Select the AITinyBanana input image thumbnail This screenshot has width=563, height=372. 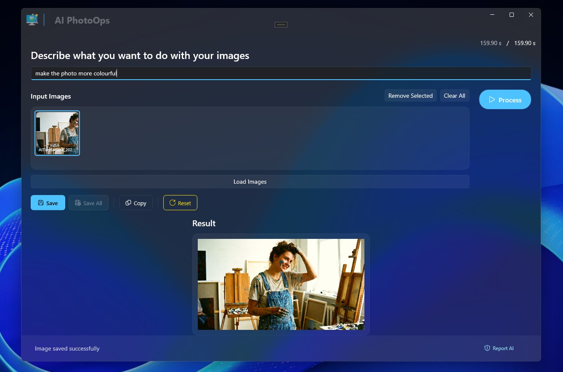pos(57,133)
